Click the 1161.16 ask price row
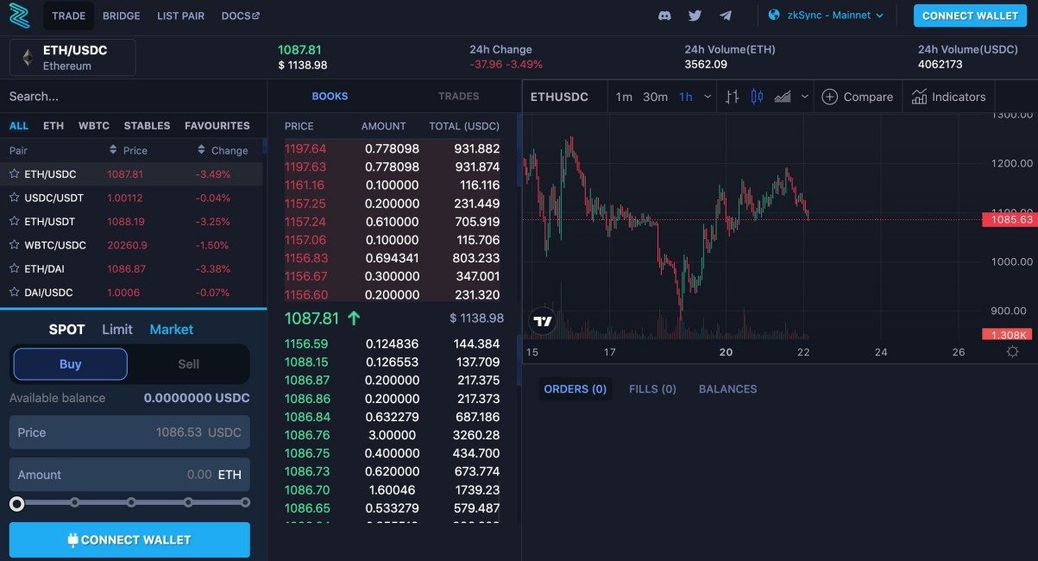 393,185
